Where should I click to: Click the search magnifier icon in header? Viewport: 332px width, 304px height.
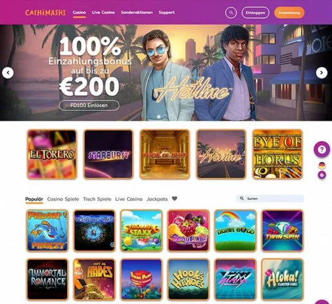[231, 12]
